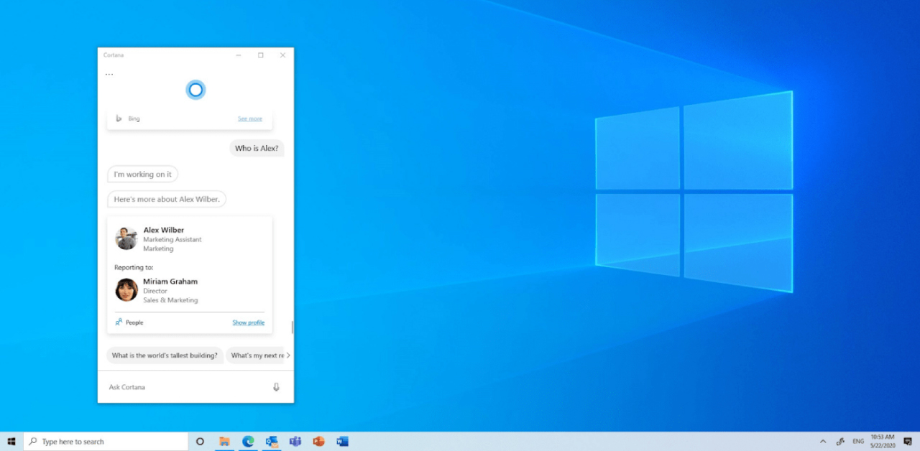Image resolution: width=920 pixels, height=451 pixels.
Task: Open the Cortana three-dots menu
Action: point(109,74)
